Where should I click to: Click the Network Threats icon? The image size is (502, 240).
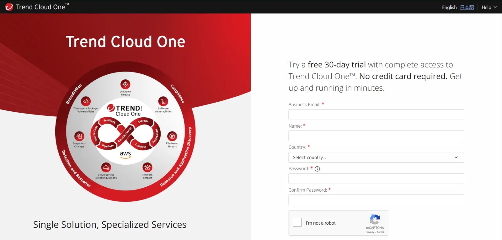147,167
